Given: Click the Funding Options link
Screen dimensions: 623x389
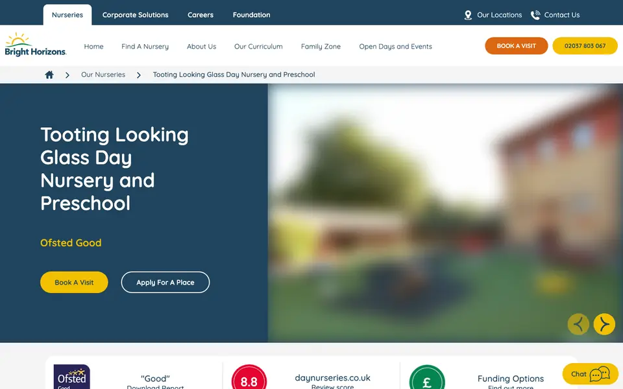Looking at the screenshot, I should point(511,379).
